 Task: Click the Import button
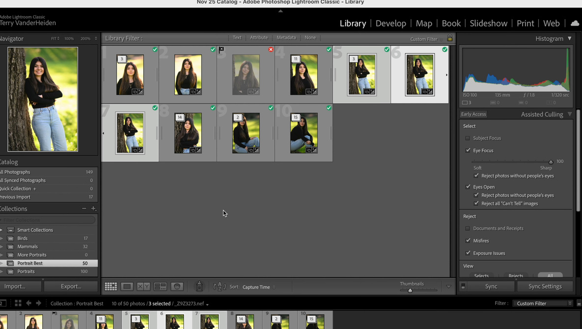[15, 286]
